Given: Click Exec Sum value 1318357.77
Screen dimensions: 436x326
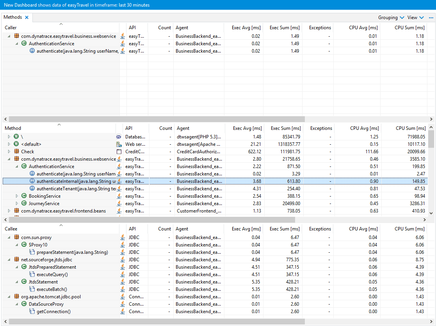Looking at the screenshot, I should tap(289, 144).
